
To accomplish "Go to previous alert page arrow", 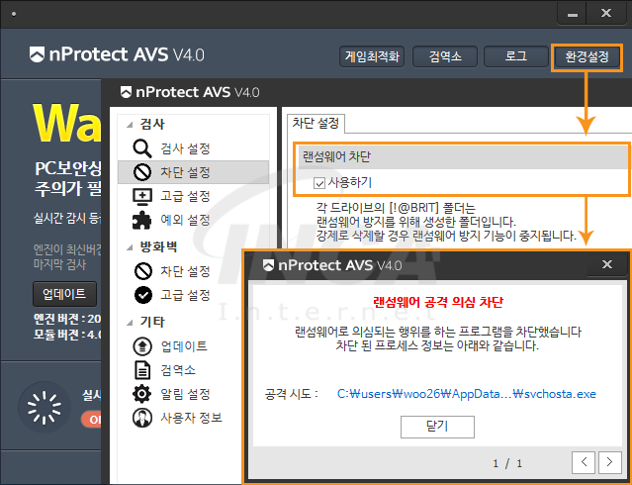I will click(584, 462).
